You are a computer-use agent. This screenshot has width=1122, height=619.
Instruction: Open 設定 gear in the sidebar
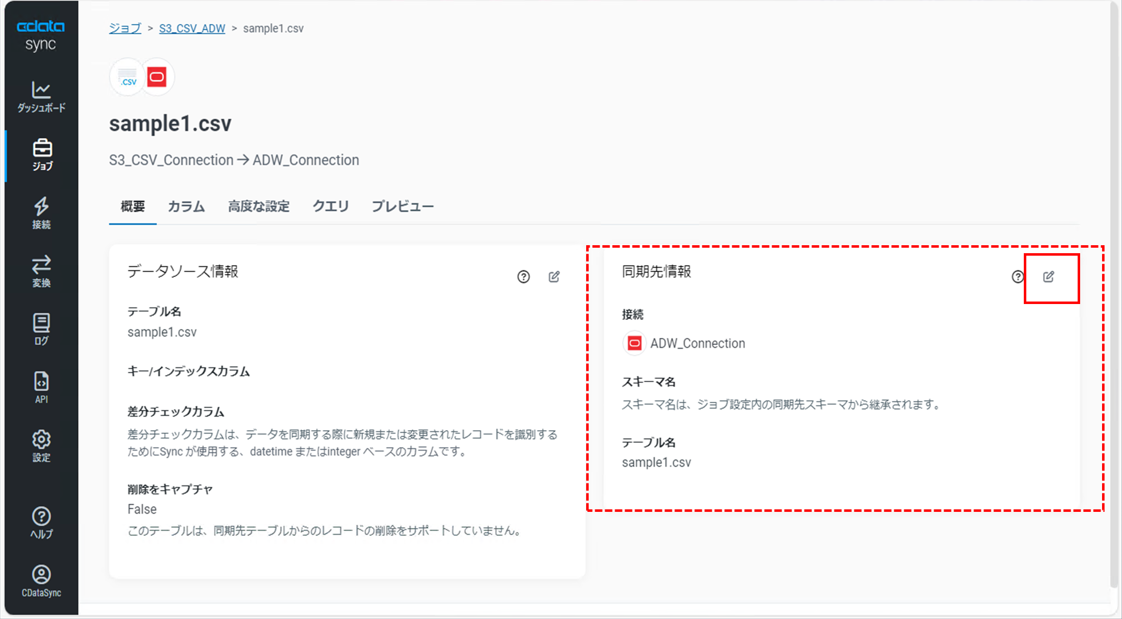pos(41,446)
